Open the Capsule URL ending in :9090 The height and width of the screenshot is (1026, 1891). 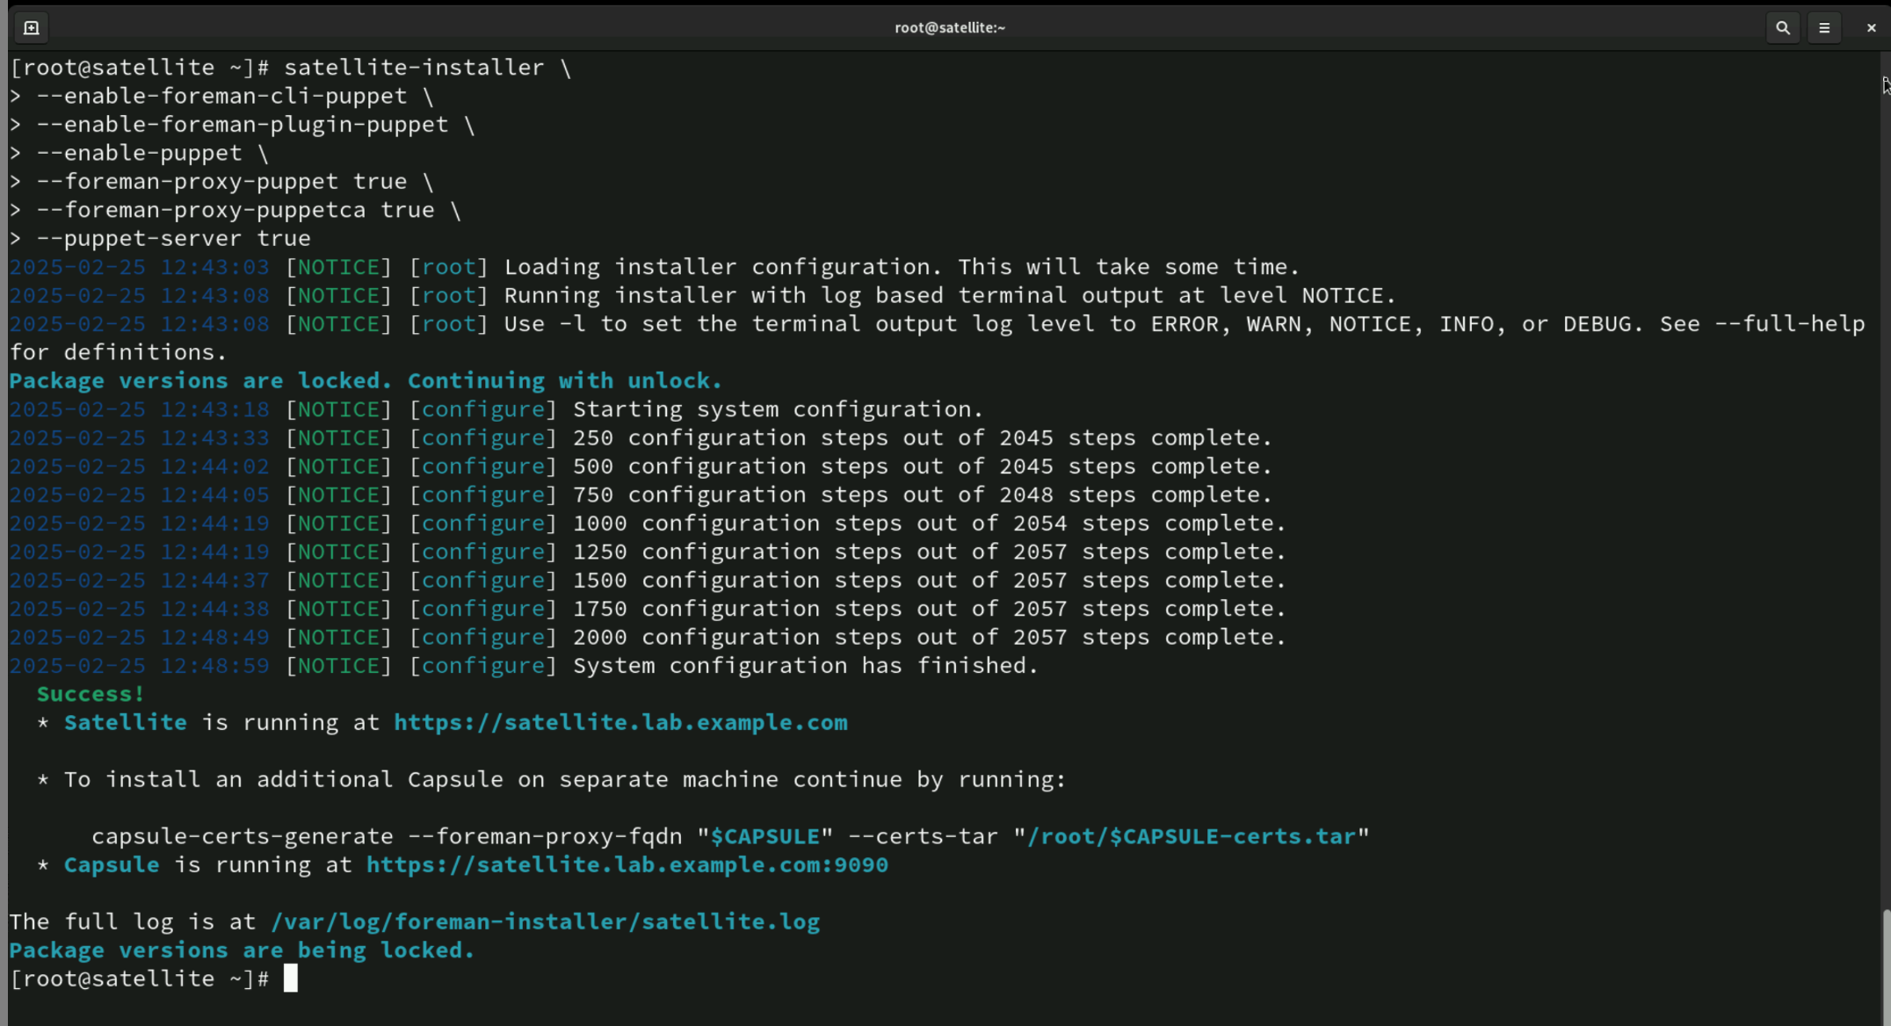[x=627, y=865]
